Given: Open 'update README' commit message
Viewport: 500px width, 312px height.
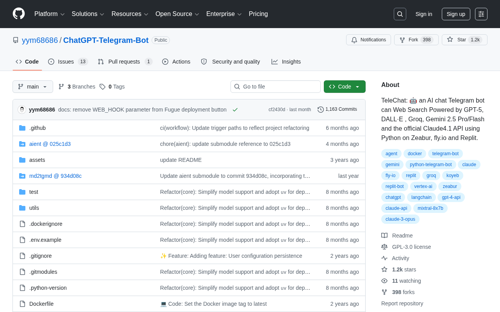Looking at the screenshot, I should tap(181, 160).
